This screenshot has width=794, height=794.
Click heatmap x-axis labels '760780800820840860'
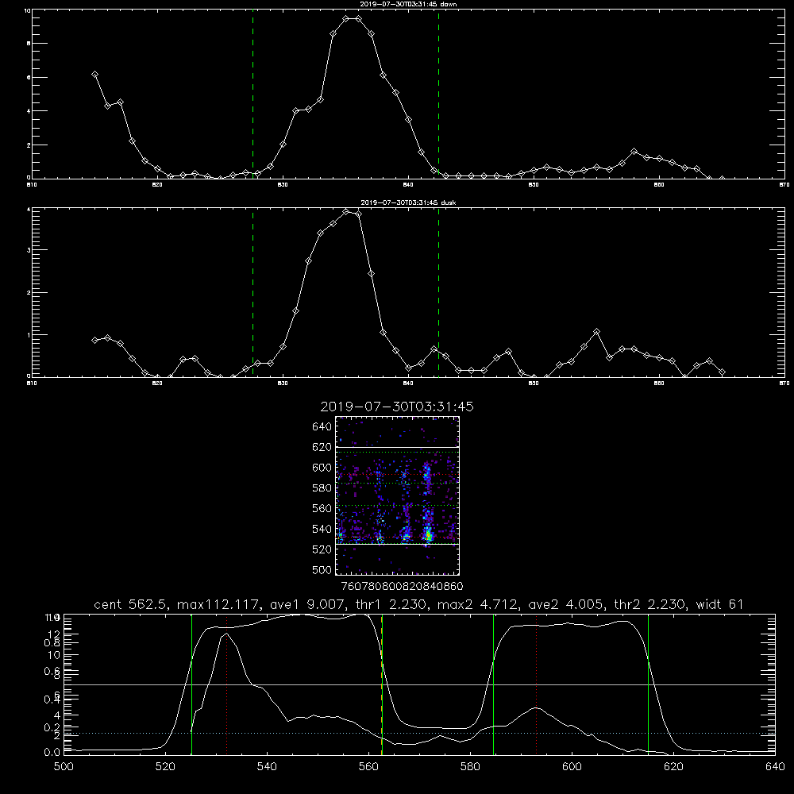coord(403,586)
